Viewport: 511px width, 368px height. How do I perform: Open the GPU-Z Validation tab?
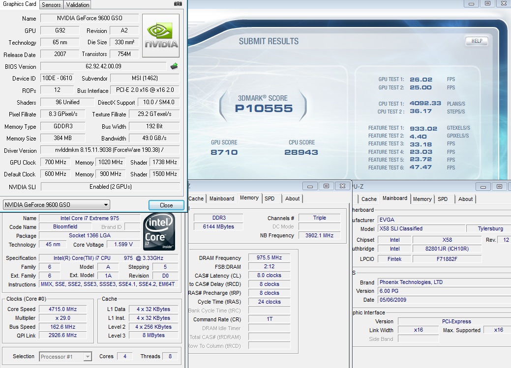[78, 5]
